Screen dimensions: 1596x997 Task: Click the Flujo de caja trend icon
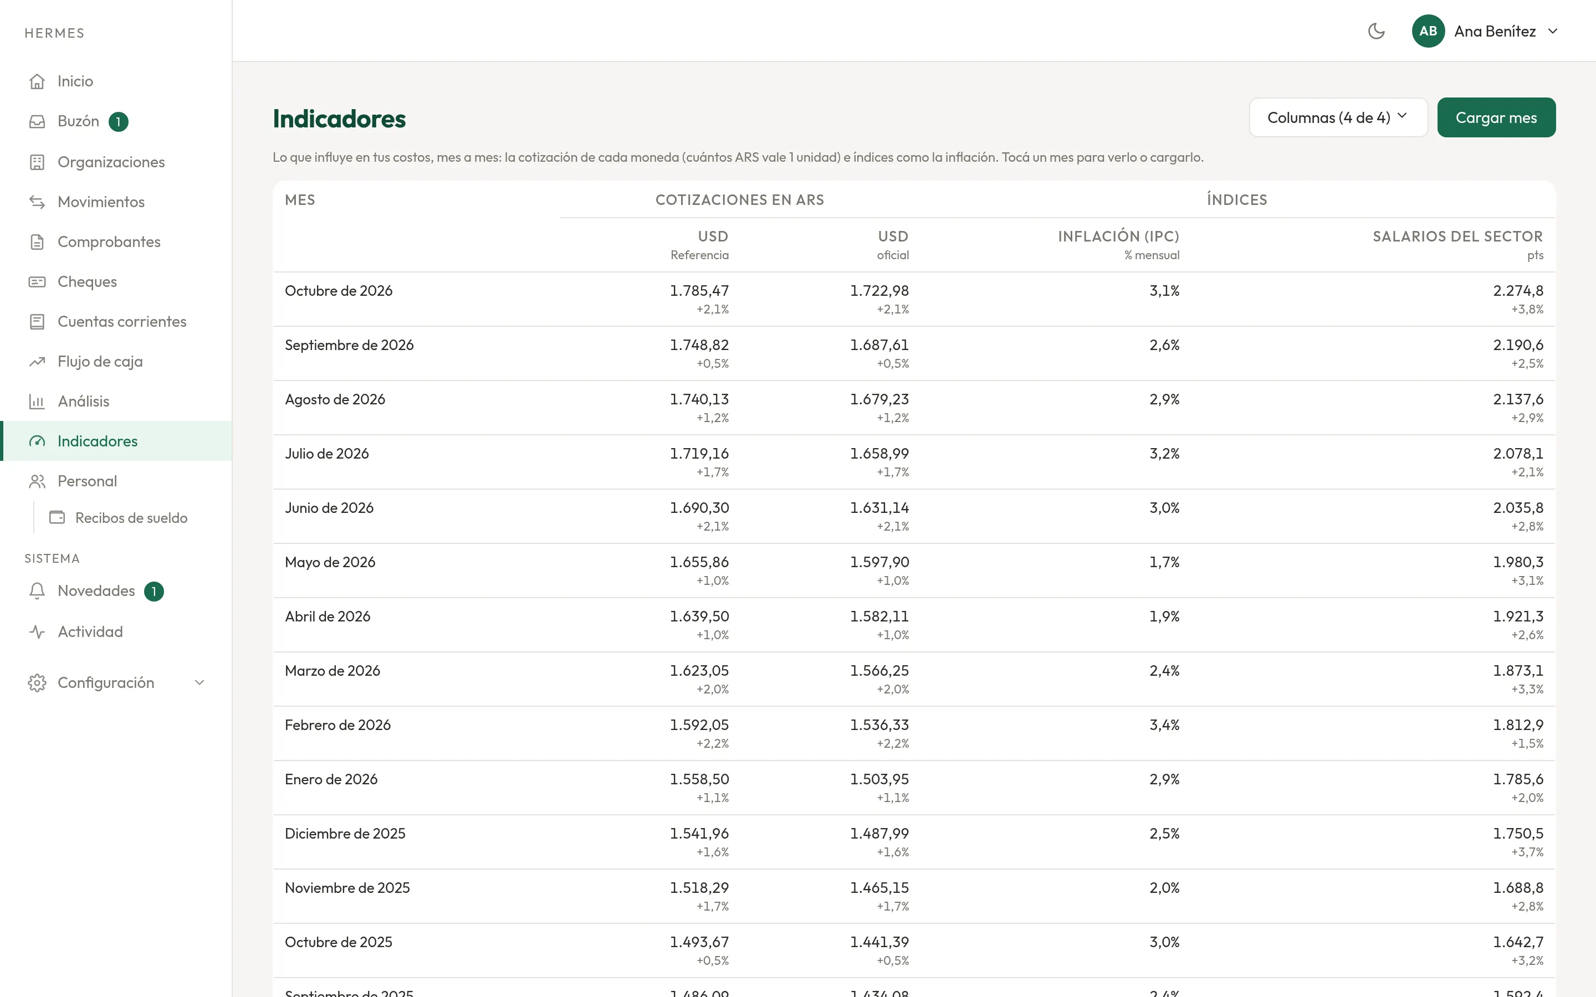click(x=37, y=361)
